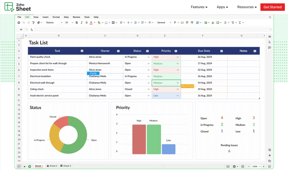Toggle bold formatting
Image resolution: width=288 pixels, height=171 pixels.
click(x=77, y=22)
